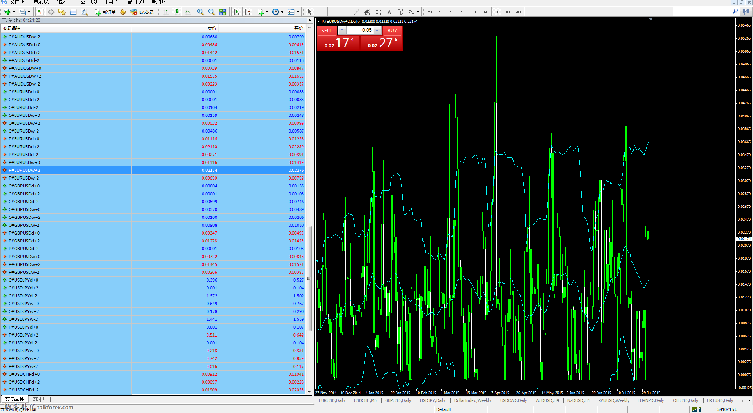Viewport: 753px width, 413px height.
Task: Open the 显示(V) menu
Action: pyautogui.click(x=42, y=2)
